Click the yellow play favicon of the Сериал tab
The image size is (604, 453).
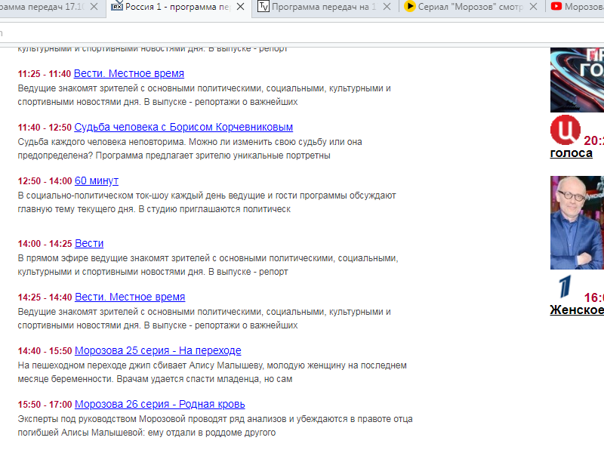pos(410,6)
